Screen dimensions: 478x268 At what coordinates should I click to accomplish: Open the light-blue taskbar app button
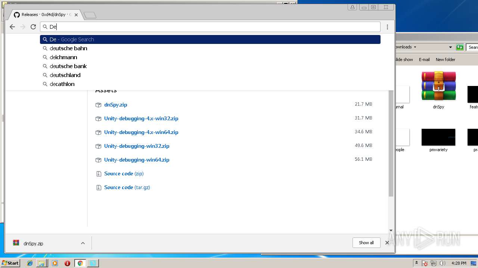click(93, 263)
